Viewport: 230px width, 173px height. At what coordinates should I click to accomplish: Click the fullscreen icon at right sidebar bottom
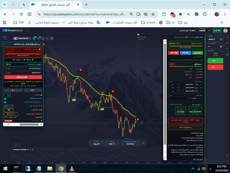227,155
